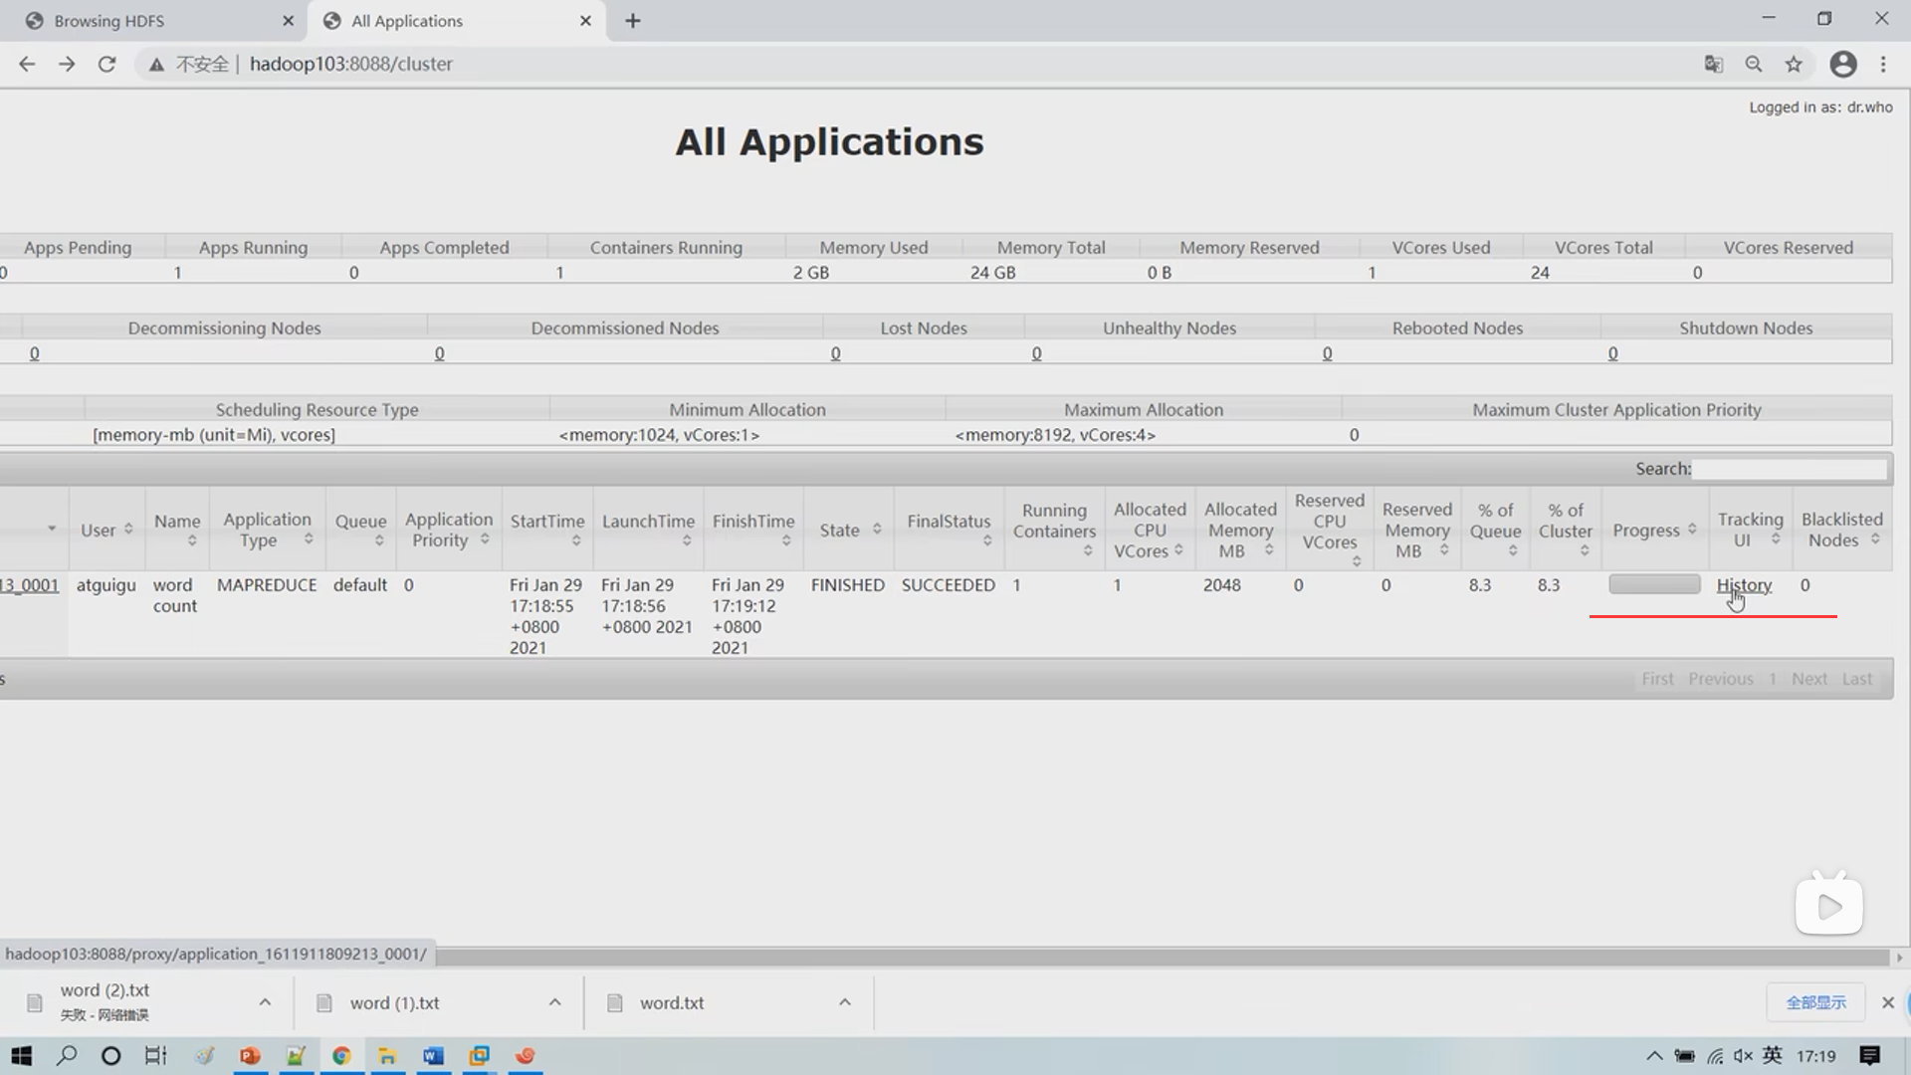Open Task View on the taskbar

click(x=156, y=1056)
